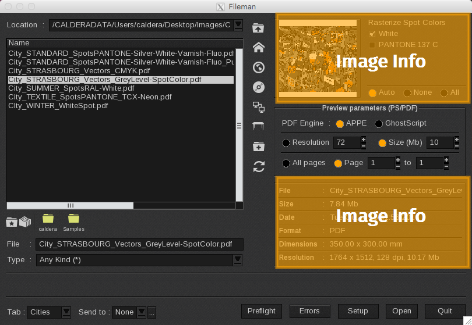Screen dimensions: 472x325
Task: Click the home directory icon
Action: click(x=259, y=48)
